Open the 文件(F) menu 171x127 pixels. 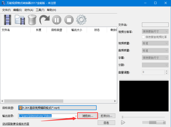[x=6, y=10]
